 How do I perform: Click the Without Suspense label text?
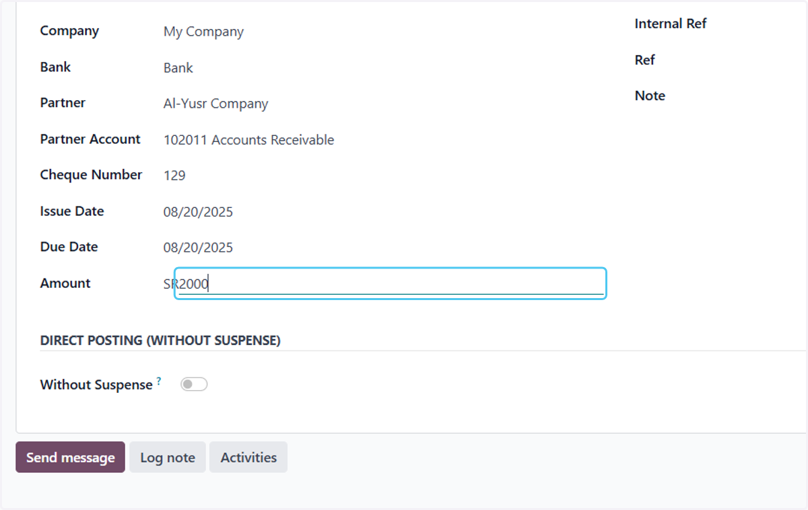96,385
